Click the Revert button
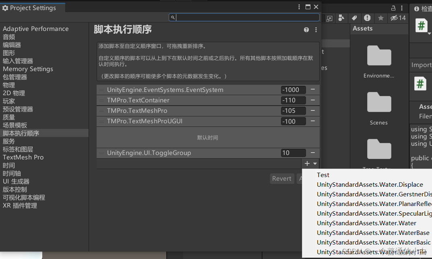The height and width of the screenshot is (259, 432). (281, 179)
